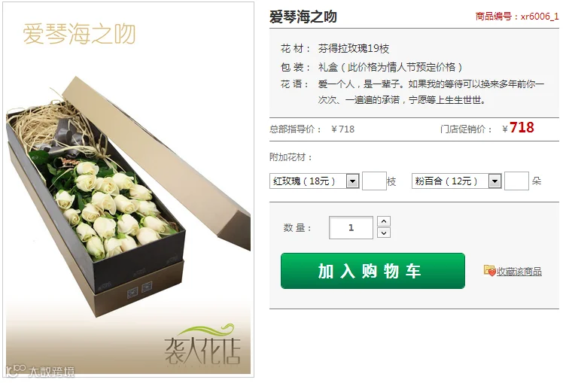Click the product code xr6006_1 text
Image resolution: width=569 pixels, height=383 pixels.
540,17
